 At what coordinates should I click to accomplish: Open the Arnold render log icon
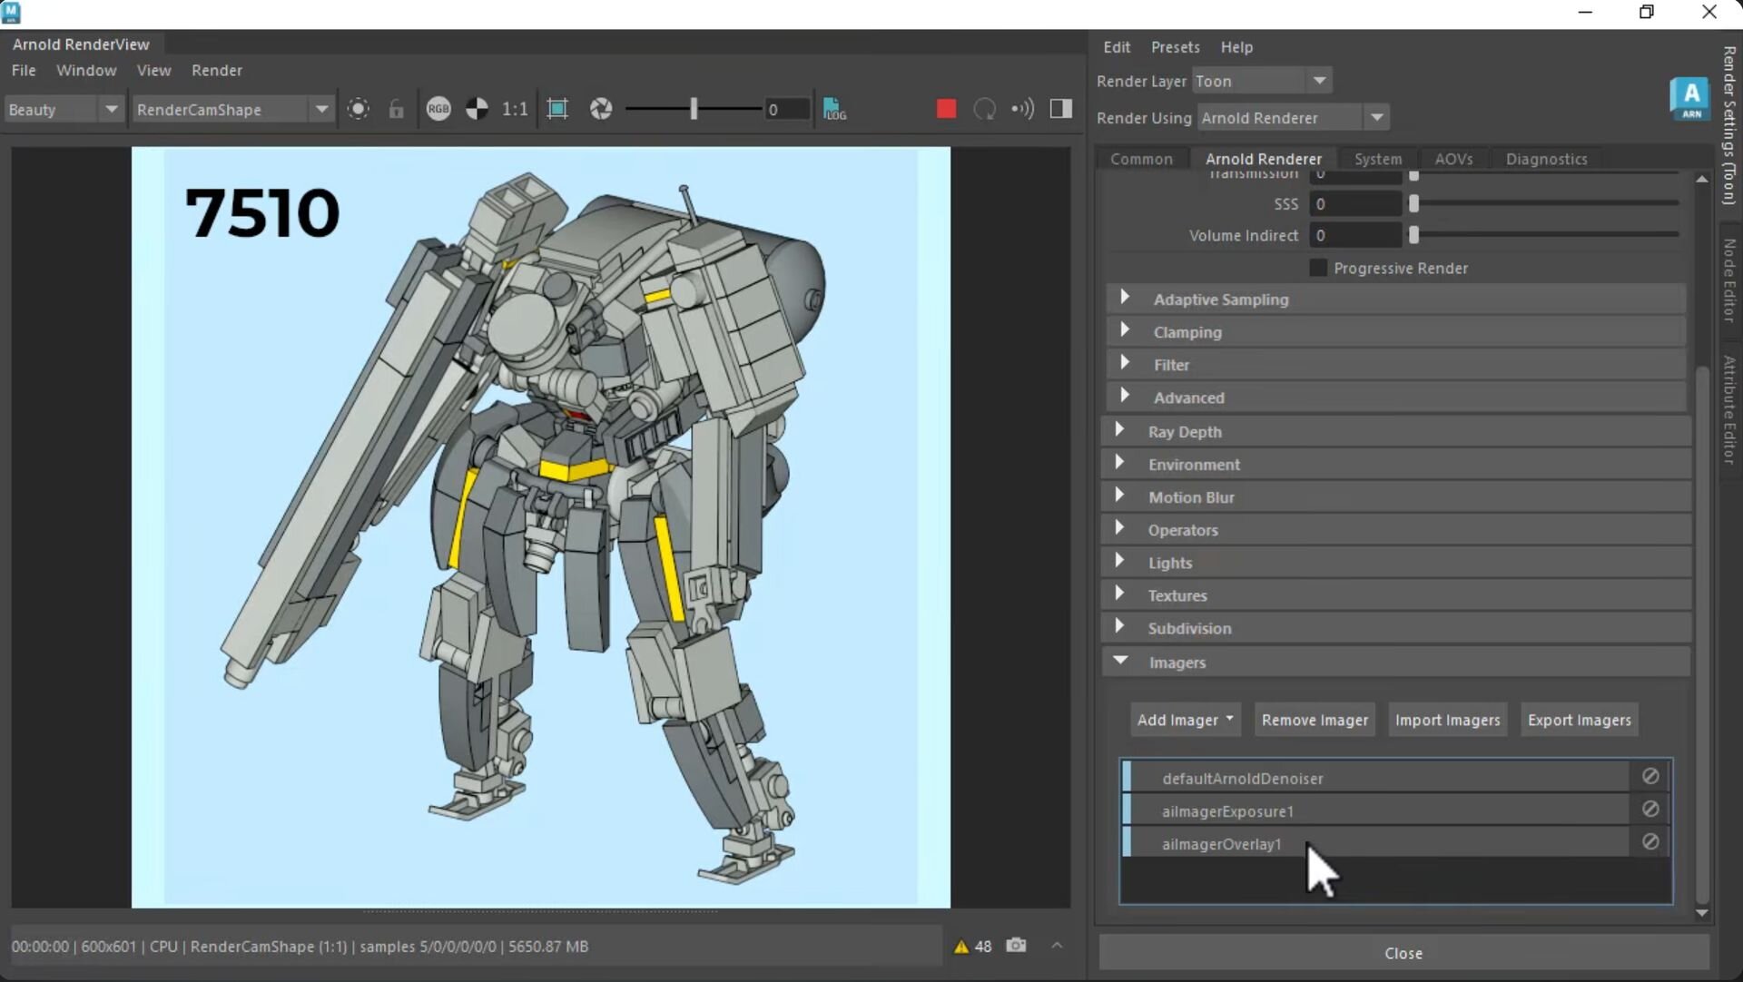pos(834,109)
